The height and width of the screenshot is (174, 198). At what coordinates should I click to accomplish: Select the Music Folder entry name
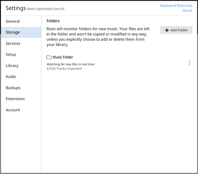click(63, 57)
